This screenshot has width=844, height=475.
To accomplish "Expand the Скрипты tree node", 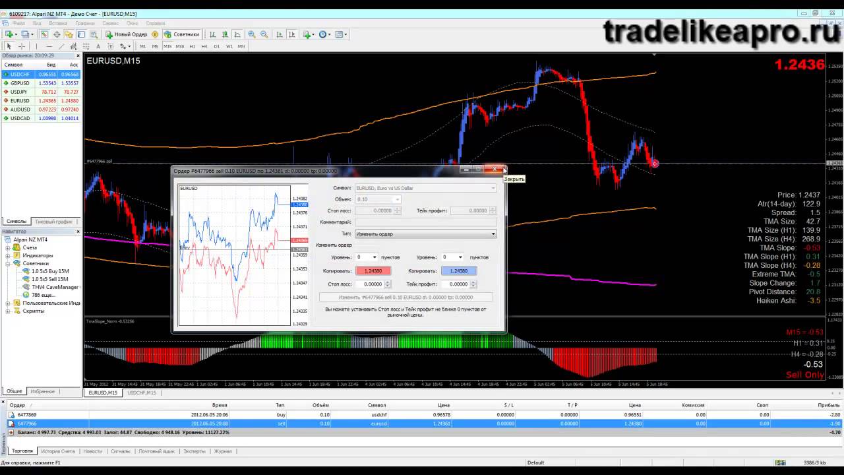I will pyautogui.click(x=8, y=311).
